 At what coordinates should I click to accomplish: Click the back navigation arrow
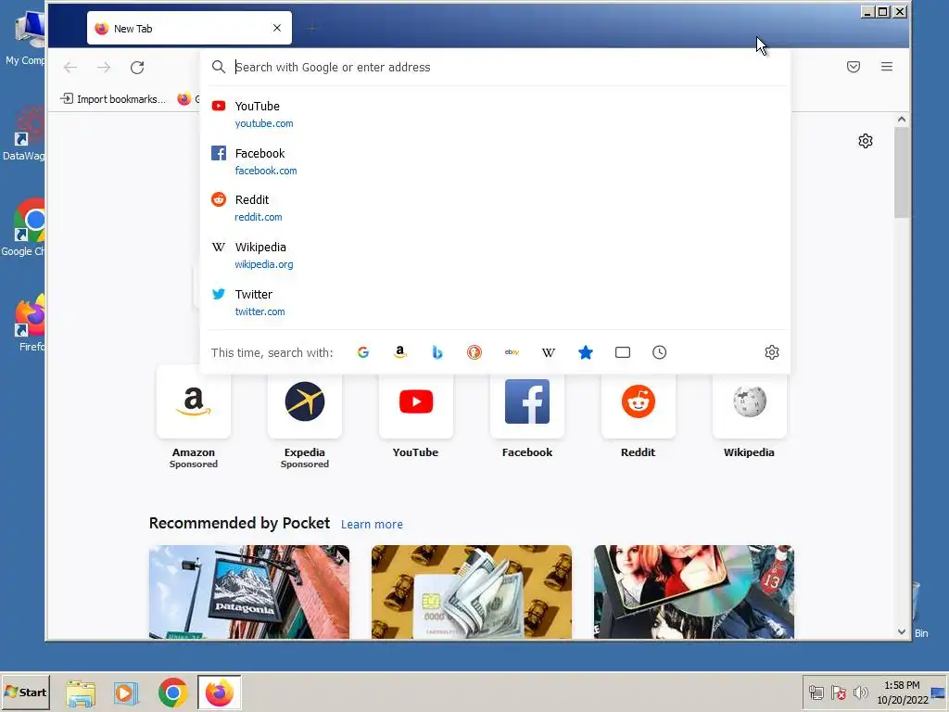[x=70, y=67]
